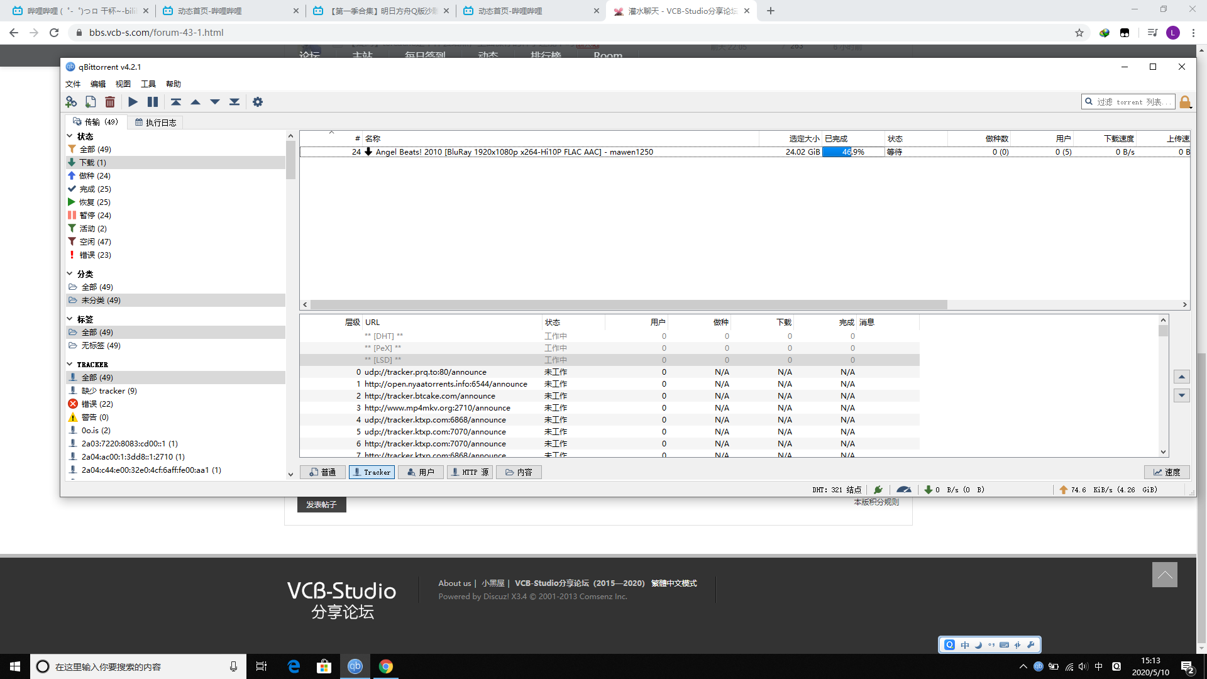The image size is (1207, 679).
Task: Select the 缺少 tracker (9) filter
Action: pos(175,390)
